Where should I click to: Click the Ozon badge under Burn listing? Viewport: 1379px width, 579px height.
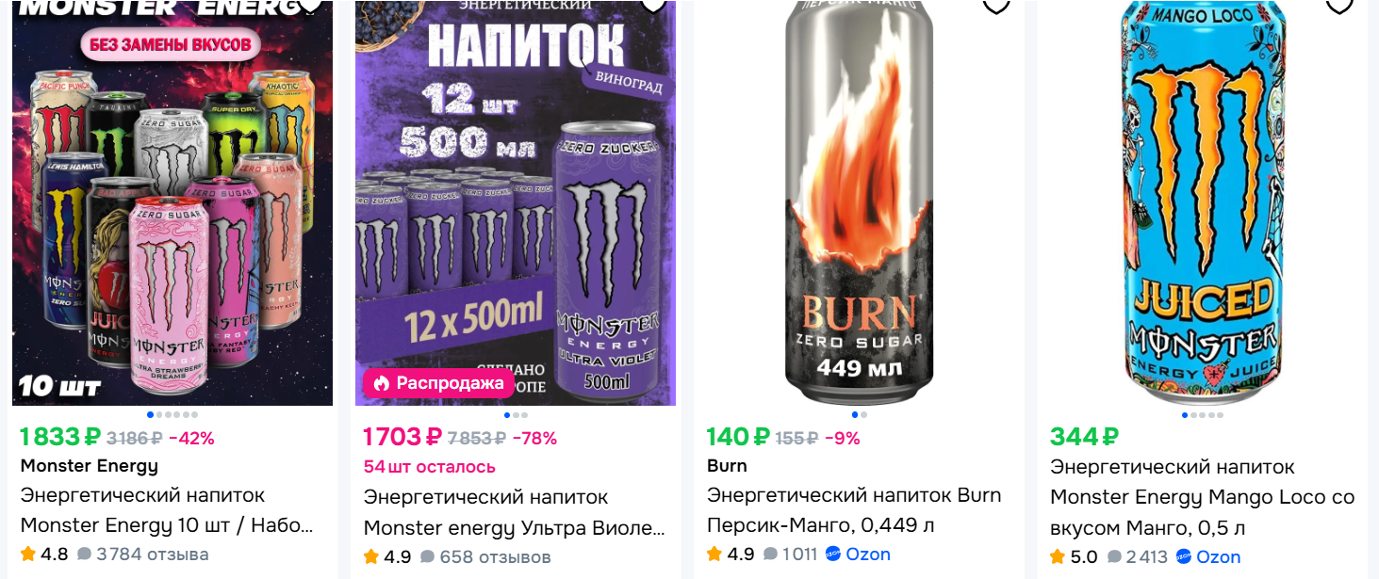click(x=859, y=554)
